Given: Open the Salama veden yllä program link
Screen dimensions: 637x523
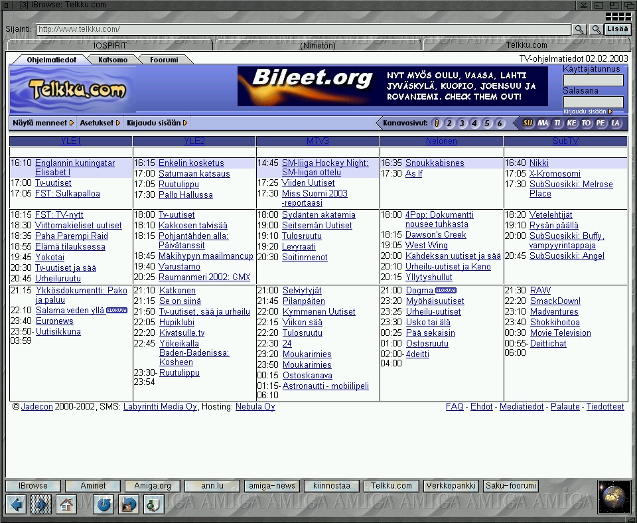Looking at the screenshot, I should coord(70,310).
